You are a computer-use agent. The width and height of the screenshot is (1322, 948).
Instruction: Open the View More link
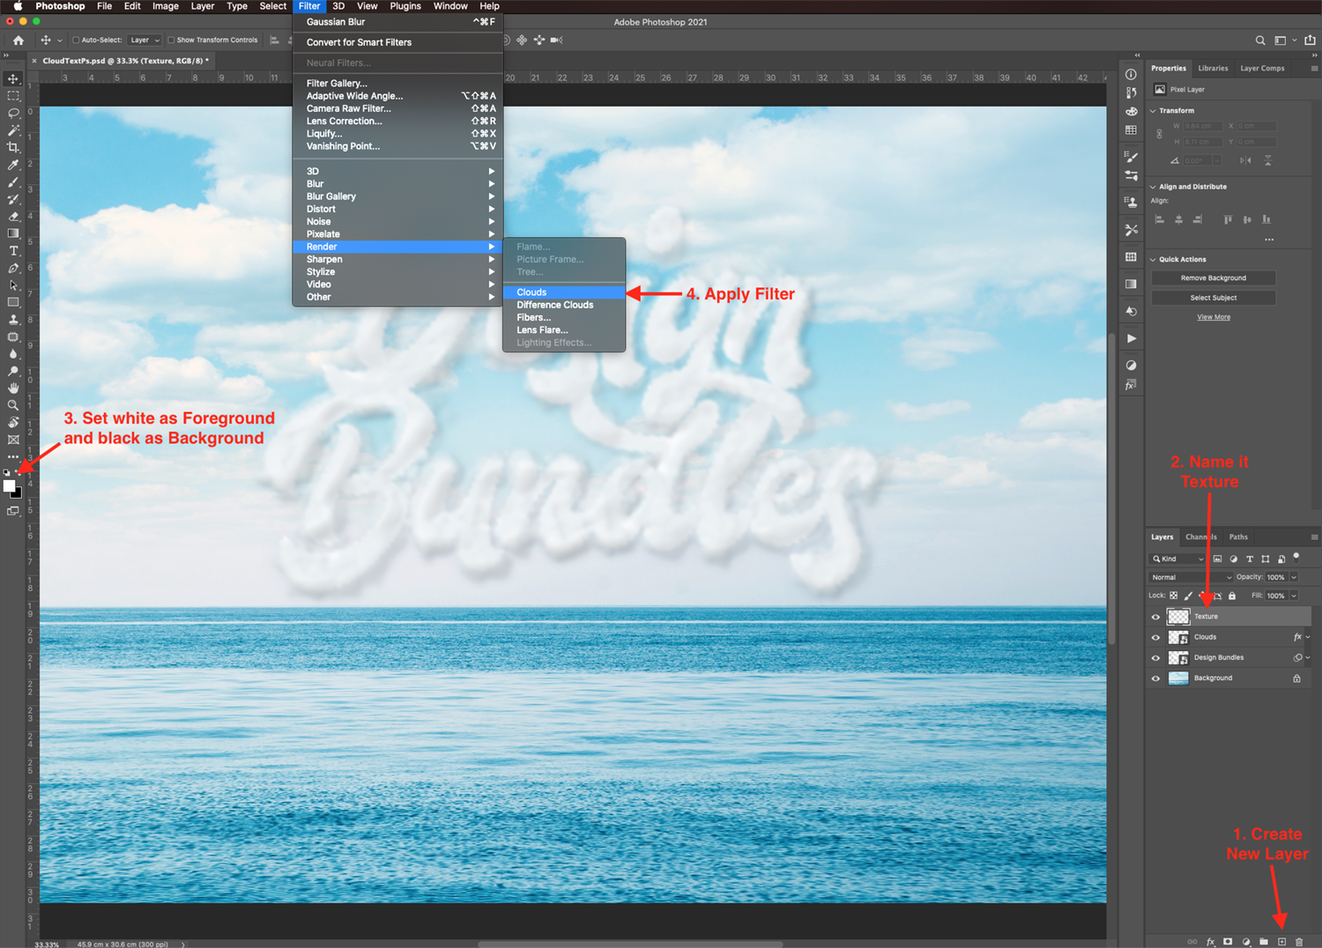click(x=1214, y=317)
